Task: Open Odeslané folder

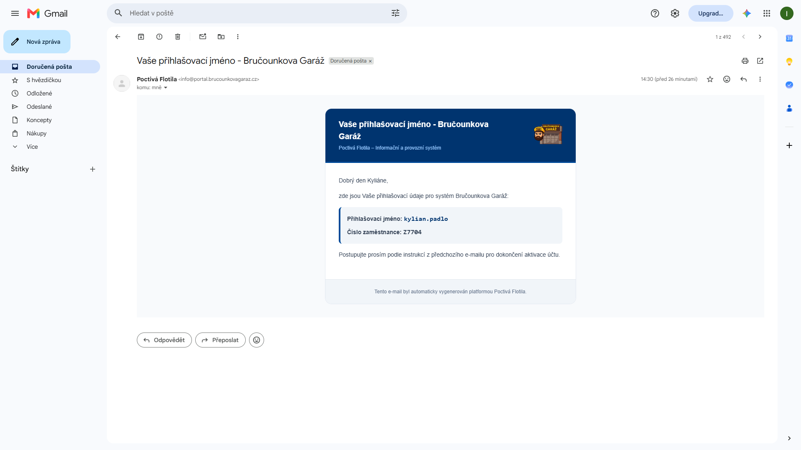Action: coord(50,107)
